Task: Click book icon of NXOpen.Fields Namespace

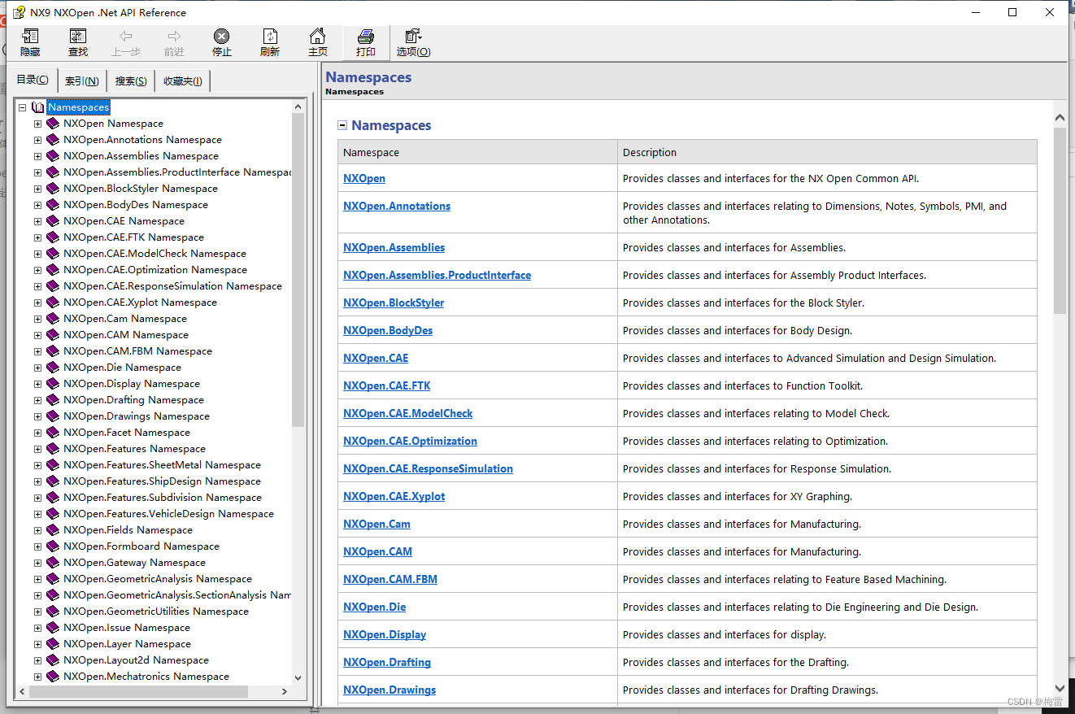Action: click(53, 530)
